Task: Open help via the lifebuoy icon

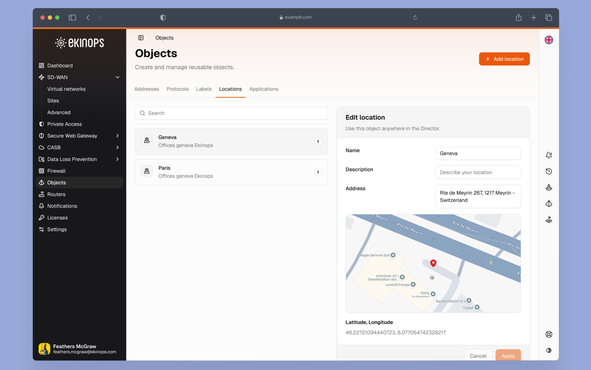Action: tap(549, 334)
